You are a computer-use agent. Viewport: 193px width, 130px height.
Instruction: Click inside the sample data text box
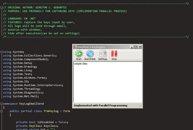tap(108, 82)
